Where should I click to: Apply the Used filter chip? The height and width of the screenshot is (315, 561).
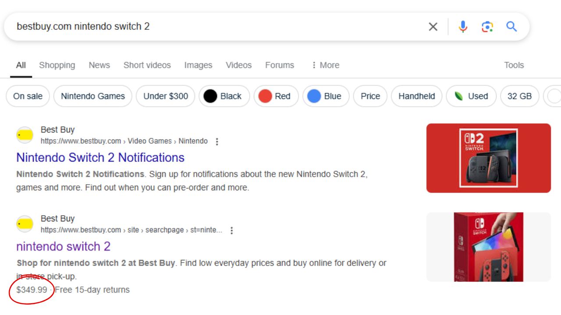[x=471, y=96]
